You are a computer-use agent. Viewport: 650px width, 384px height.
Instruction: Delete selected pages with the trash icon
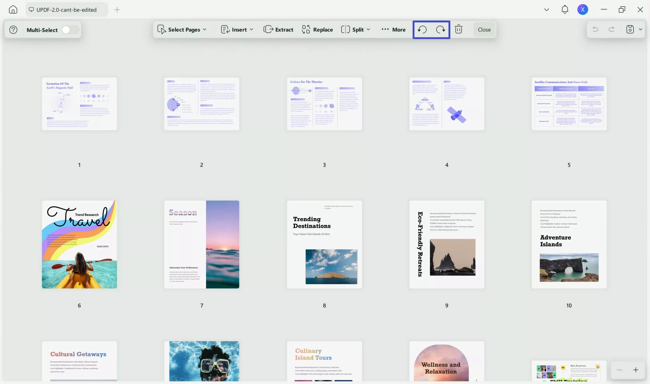(459, 29)
